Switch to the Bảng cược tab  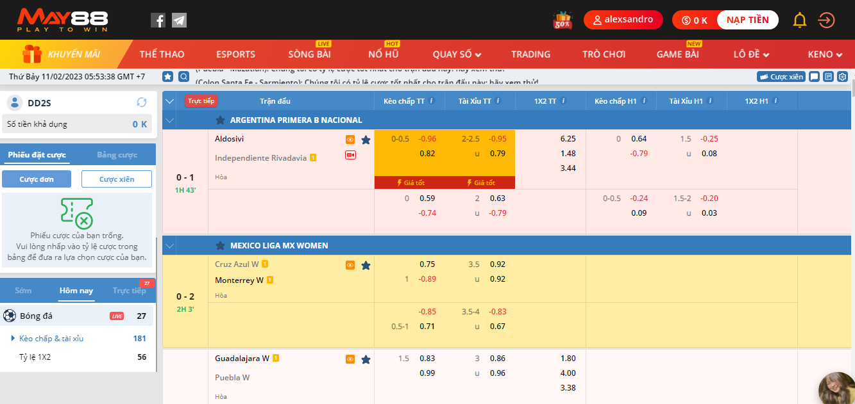tap(117, 155)
